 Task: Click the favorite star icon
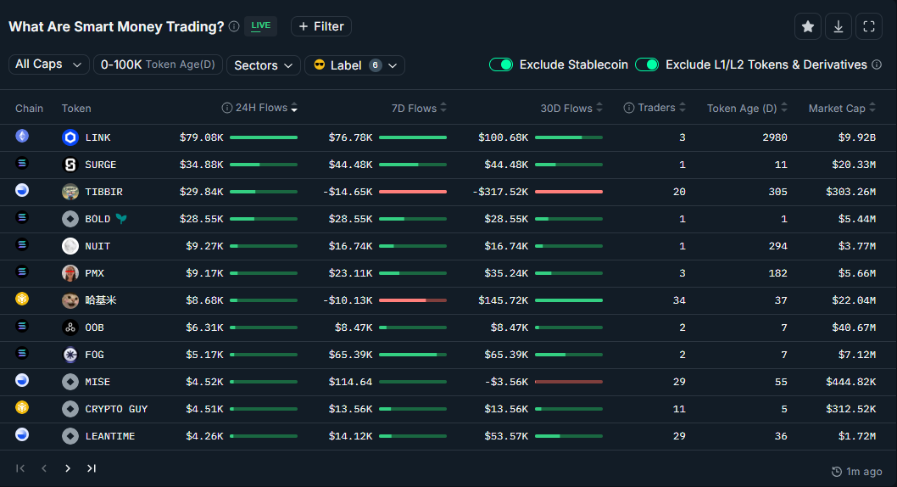point(808,26)
